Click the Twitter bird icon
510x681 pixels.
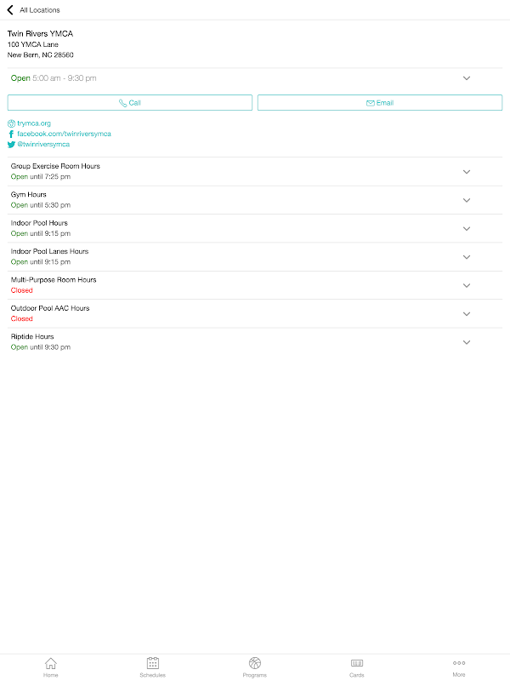tap(11, 145)
